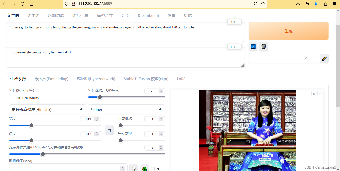This screenshot has width=340, height=171.
Task: Expand the Refiner section
Action: click(127, 109)
